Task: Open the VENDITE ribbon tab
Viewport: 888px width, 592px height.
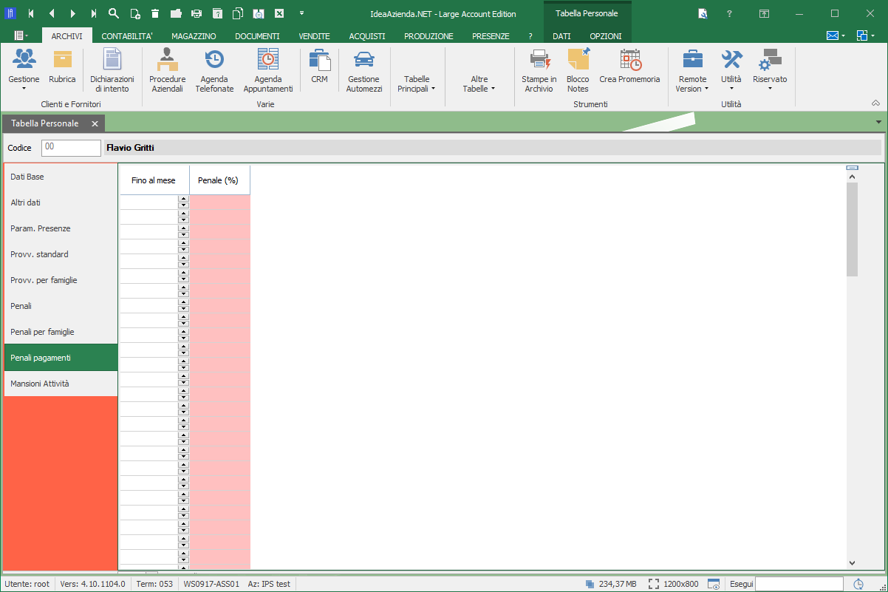Action: pos(314,36)
